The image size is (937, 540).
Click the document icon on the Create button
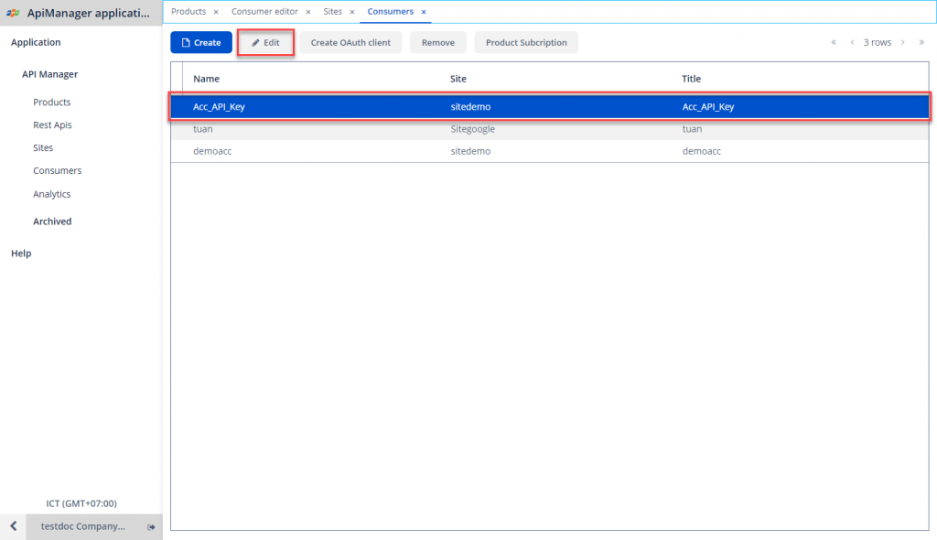186,42
